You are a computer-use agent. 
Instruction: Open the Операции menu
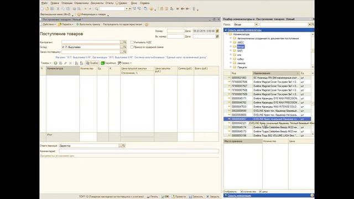click(67, 3)
